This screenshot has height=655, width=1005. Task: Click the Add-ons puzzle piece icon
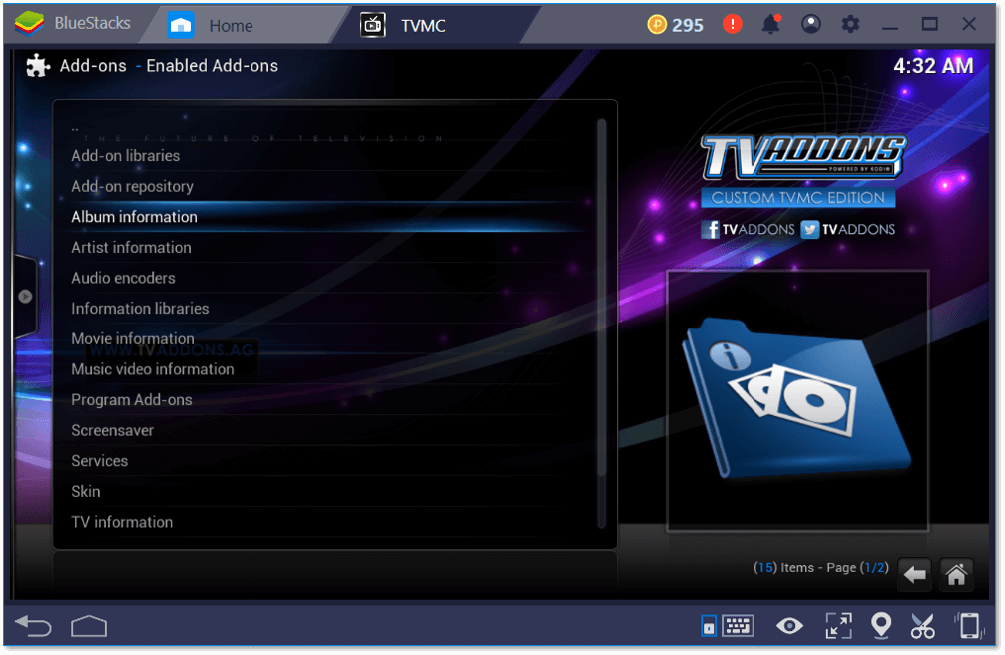[38, 66]
